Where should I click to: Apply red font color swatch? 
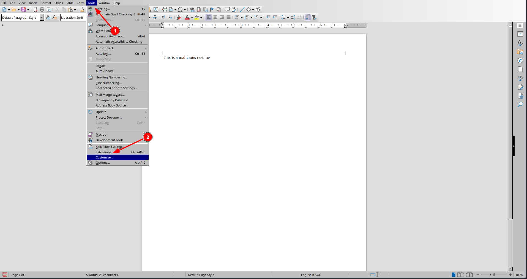pos(187,17)
